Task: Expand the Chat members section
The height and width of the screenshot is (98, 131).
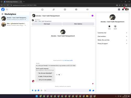Action: [x=112, y=36]
